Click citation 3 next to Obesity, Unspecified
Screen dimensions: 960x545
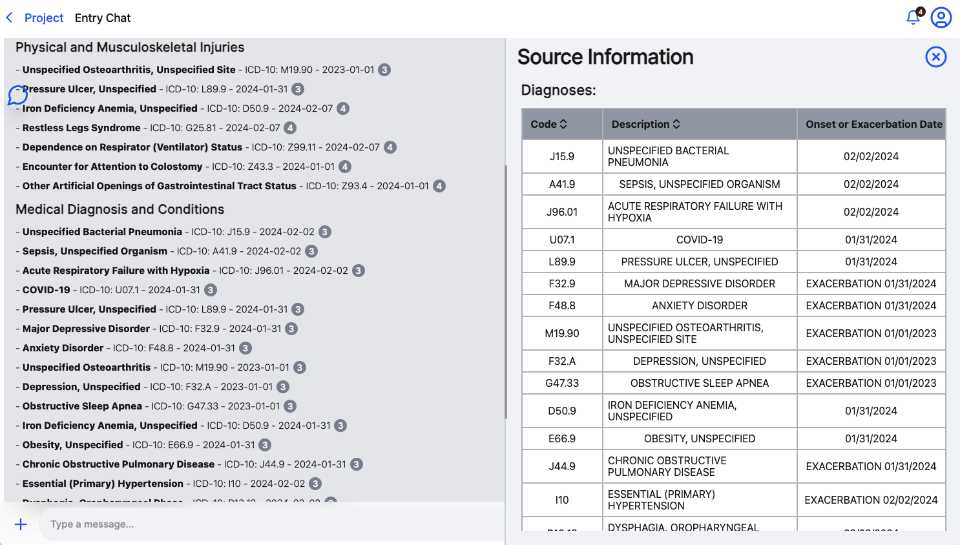264,444
